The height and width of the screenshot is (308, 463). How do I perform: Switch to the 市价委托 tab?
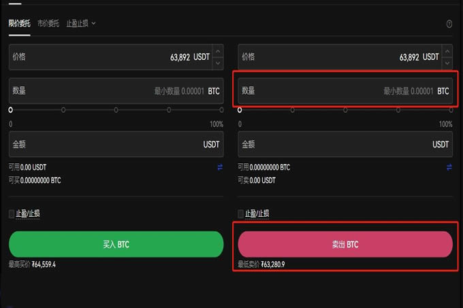click(x=48, y=23)
